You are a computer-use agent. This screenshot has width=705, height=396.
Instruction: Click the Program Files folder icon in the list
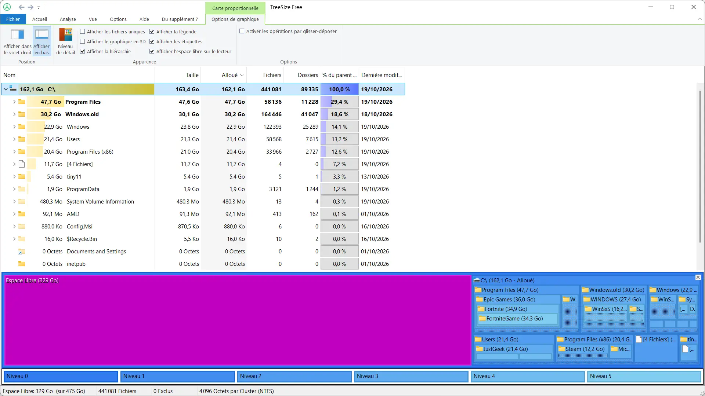coord(22,102)
